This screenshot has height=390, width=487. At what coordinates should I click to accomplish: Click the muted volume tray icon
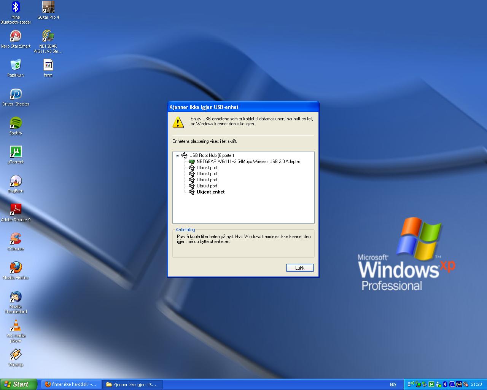pyautogui.click(x=465, y=384)
